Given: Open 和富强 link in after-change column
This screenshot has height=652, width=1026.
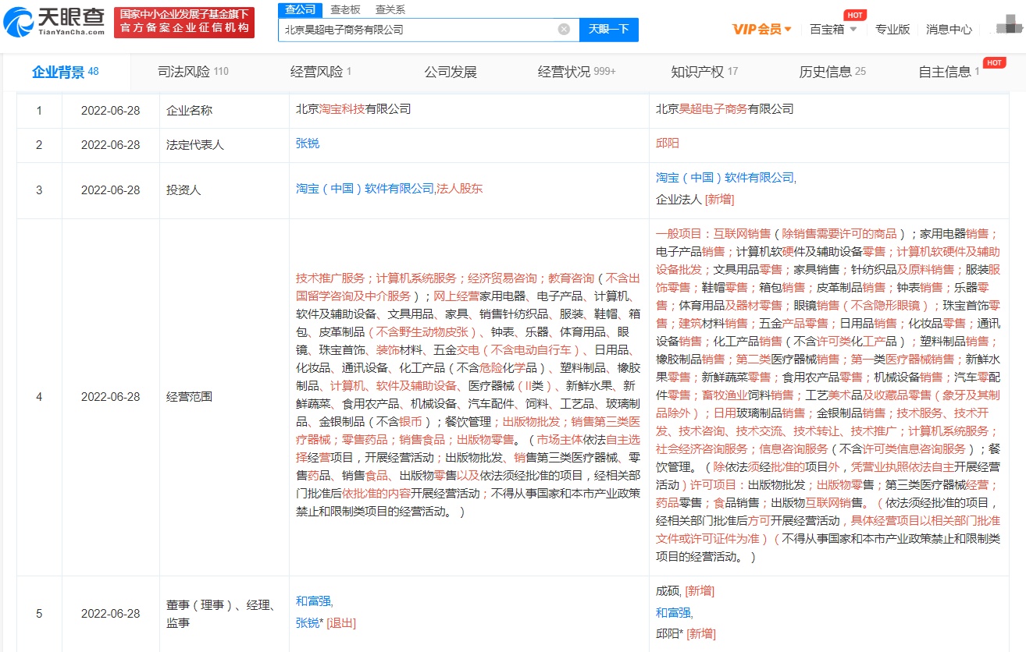Looking at the screenshot, I should click(x=673, y=612).
